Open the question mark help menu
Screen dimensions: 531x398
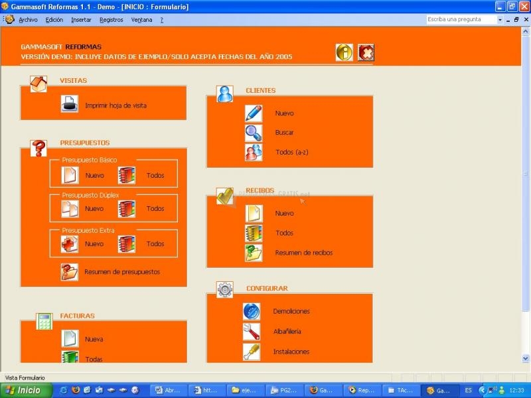pos(161,20)
